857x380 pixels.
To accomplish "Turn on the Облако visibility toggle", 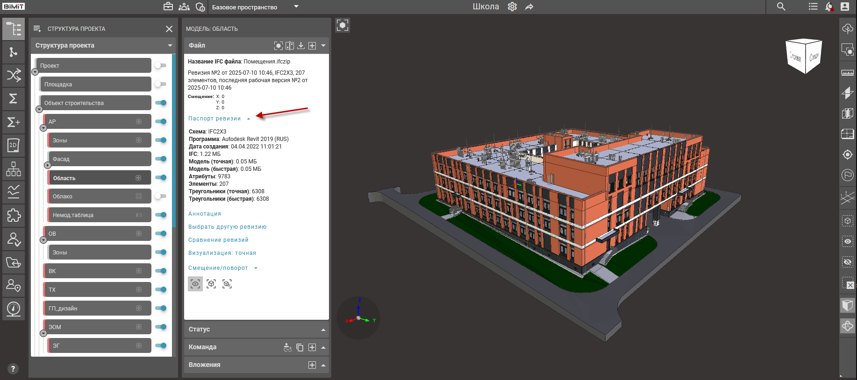I will click(x=161, y=196).
